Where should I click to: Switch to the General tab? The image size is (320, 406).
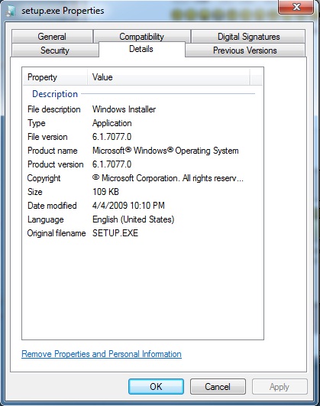pyautogui.click(x=52, y=37)
